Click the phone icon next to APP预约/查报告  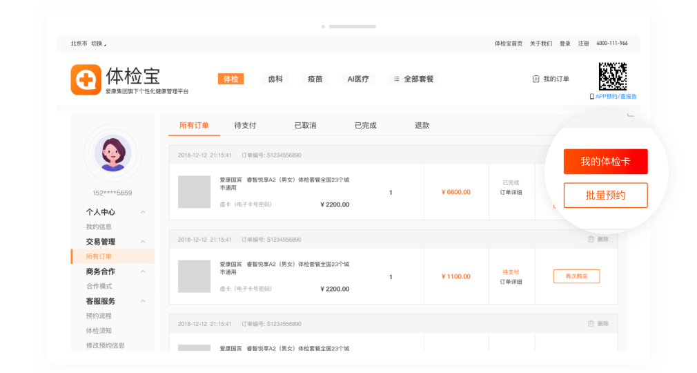(x=591, y=96)
